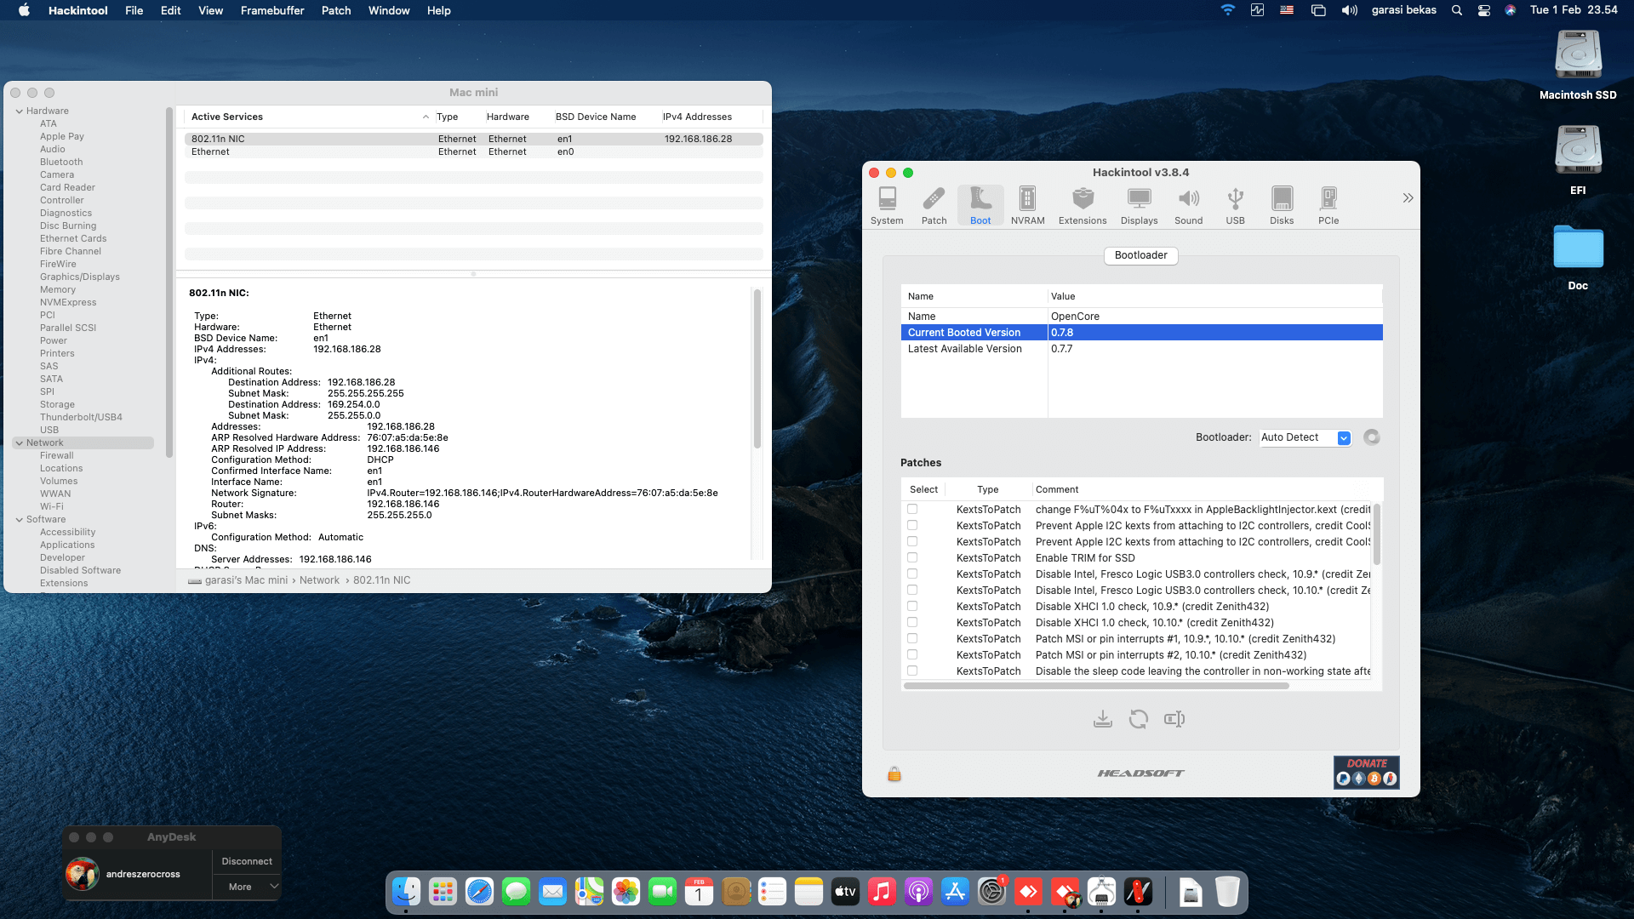Open the Displays panel in Hackintool
This screenshot has height=919, width=1634.
coord(1139,204)
